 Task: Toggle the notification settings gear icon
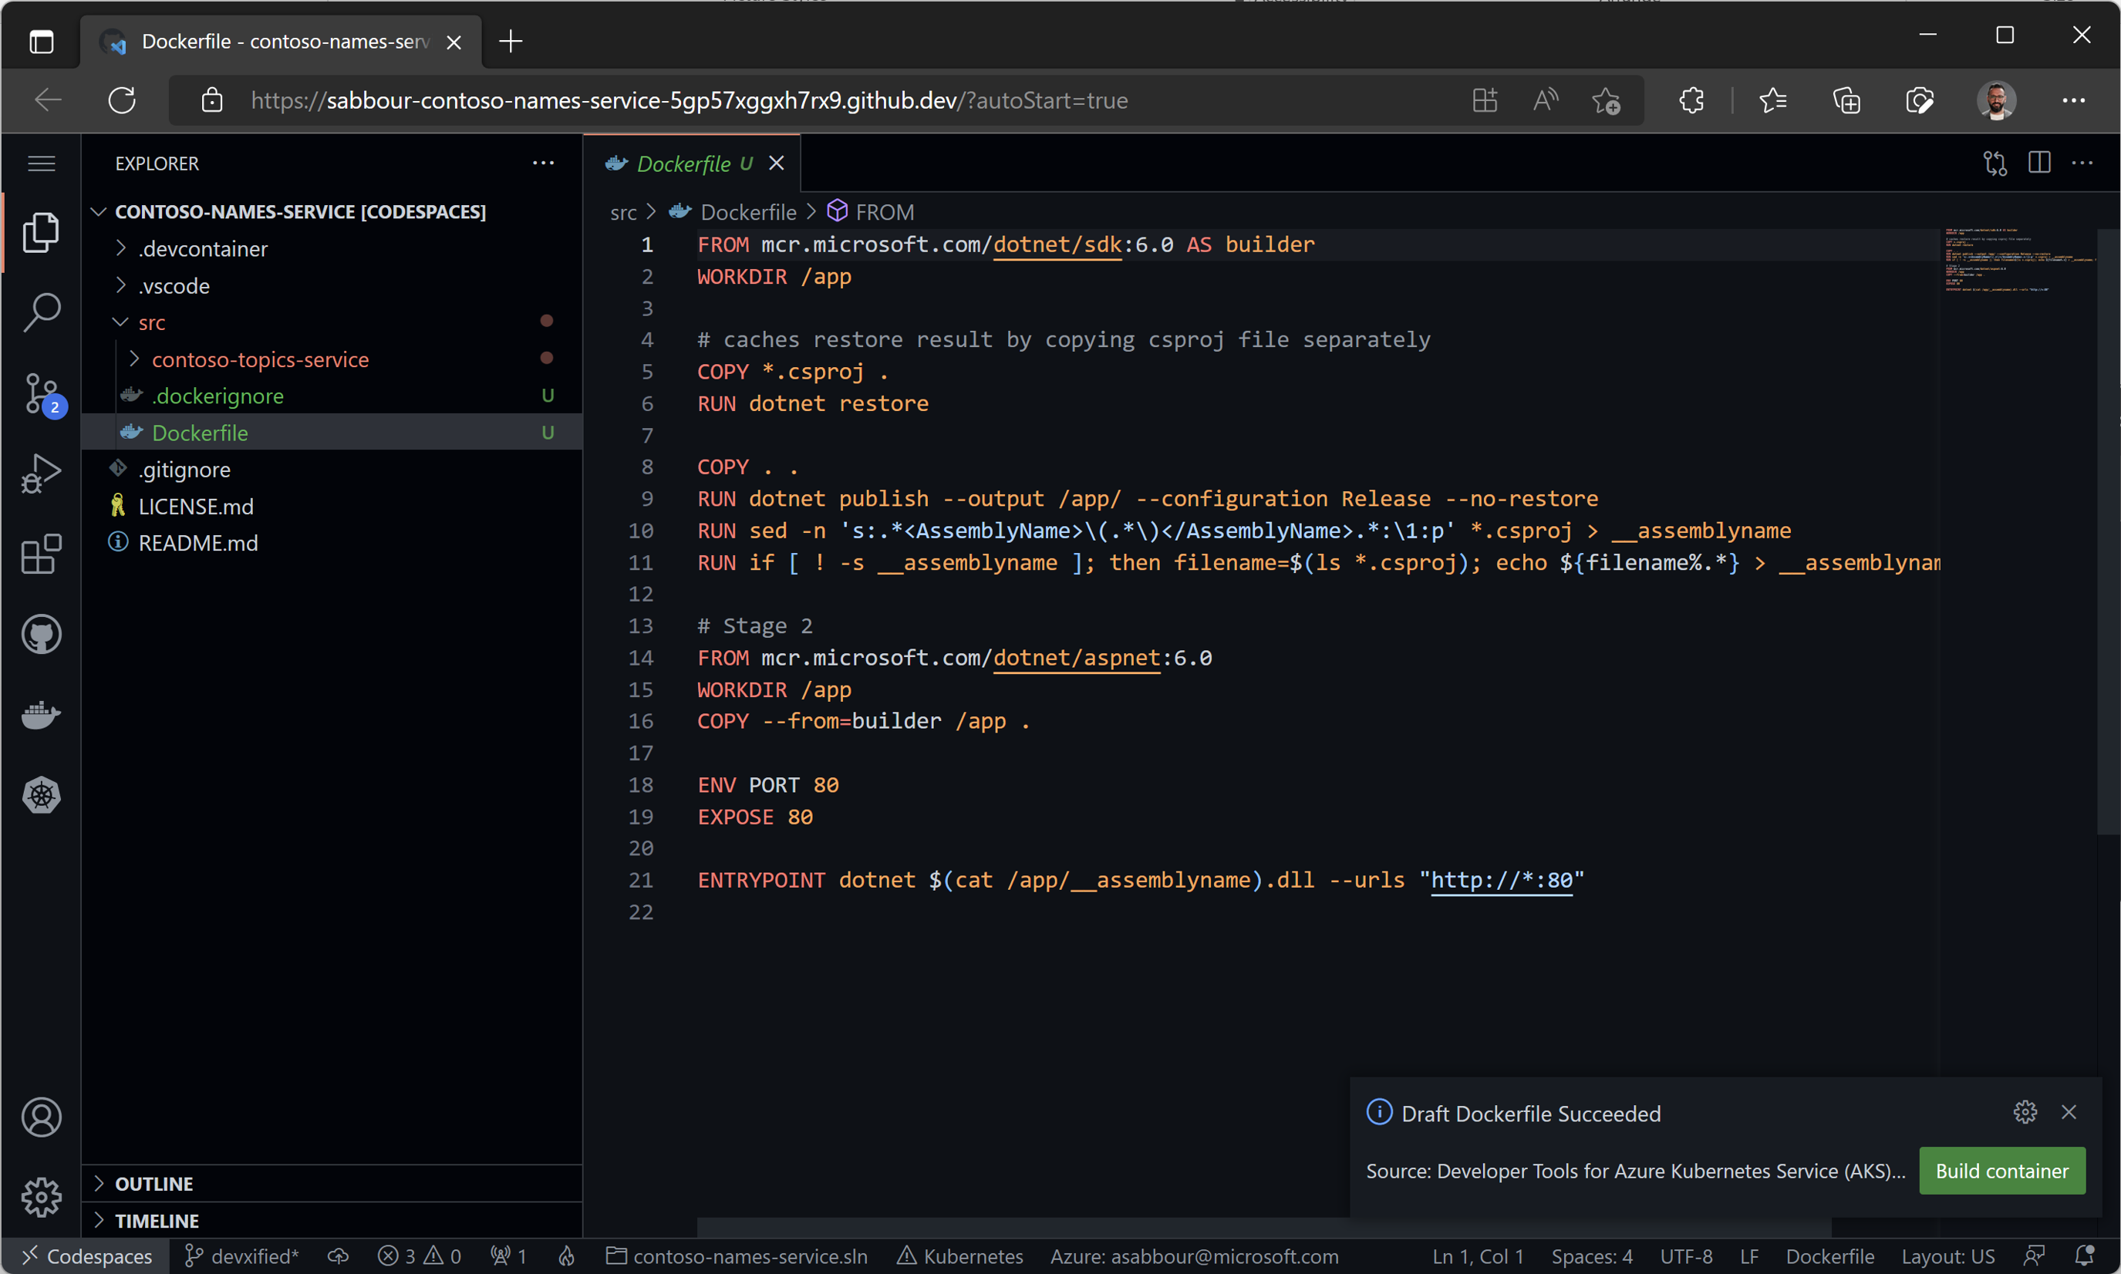[2025, 1112]
